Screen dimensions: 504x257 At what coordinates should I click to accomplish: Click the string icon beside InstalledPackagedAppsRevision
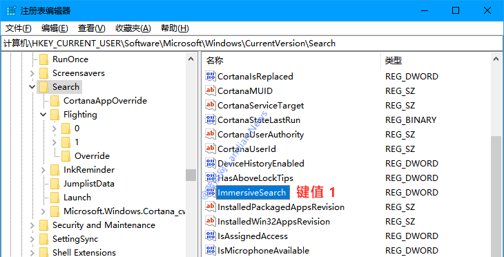tap(210, 207)
